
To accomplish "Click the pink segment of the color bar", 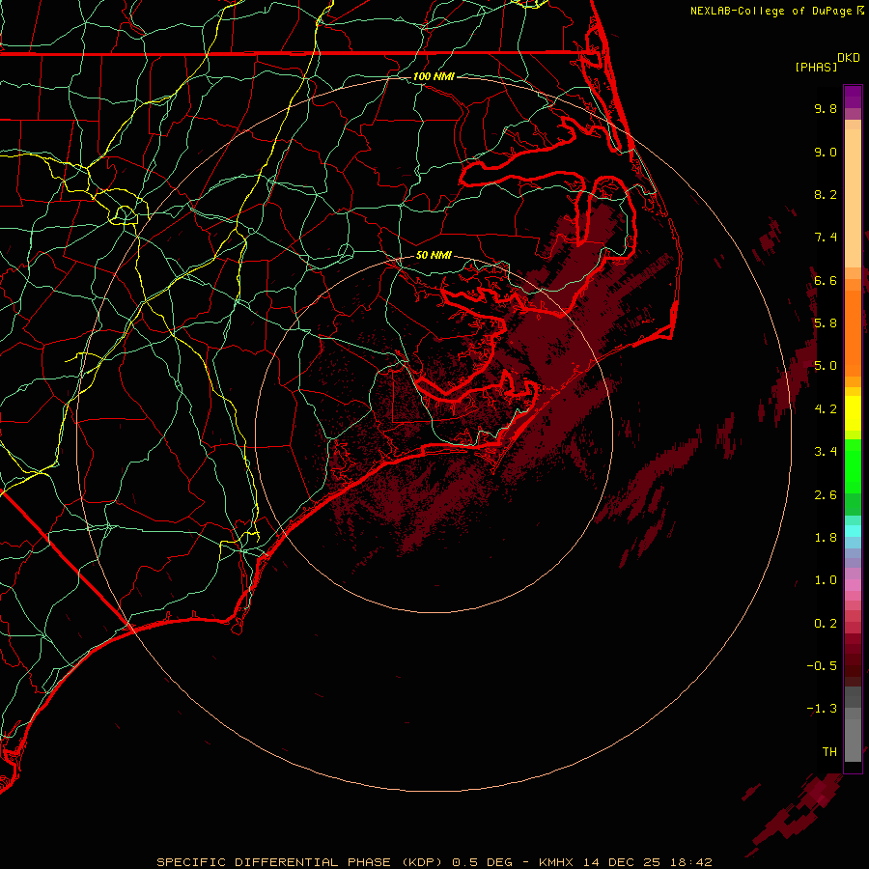I will pyautogui.click(x=853, y=585).
